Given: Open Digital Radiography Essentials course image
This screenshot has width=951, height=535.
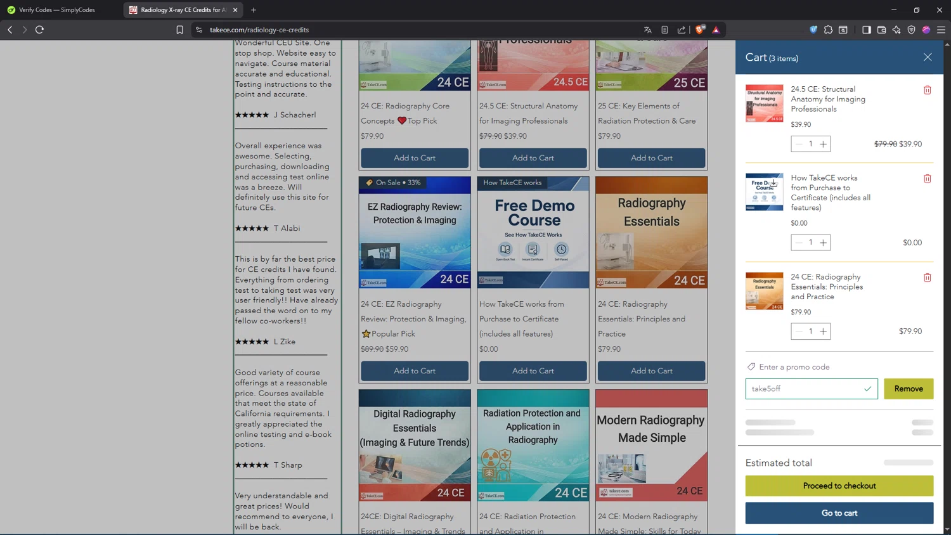Looking at the screenshot, I should point(415,446).
